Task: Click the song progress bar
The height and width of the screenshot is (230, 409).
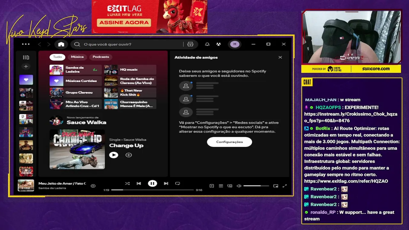Action: [152, 190]
